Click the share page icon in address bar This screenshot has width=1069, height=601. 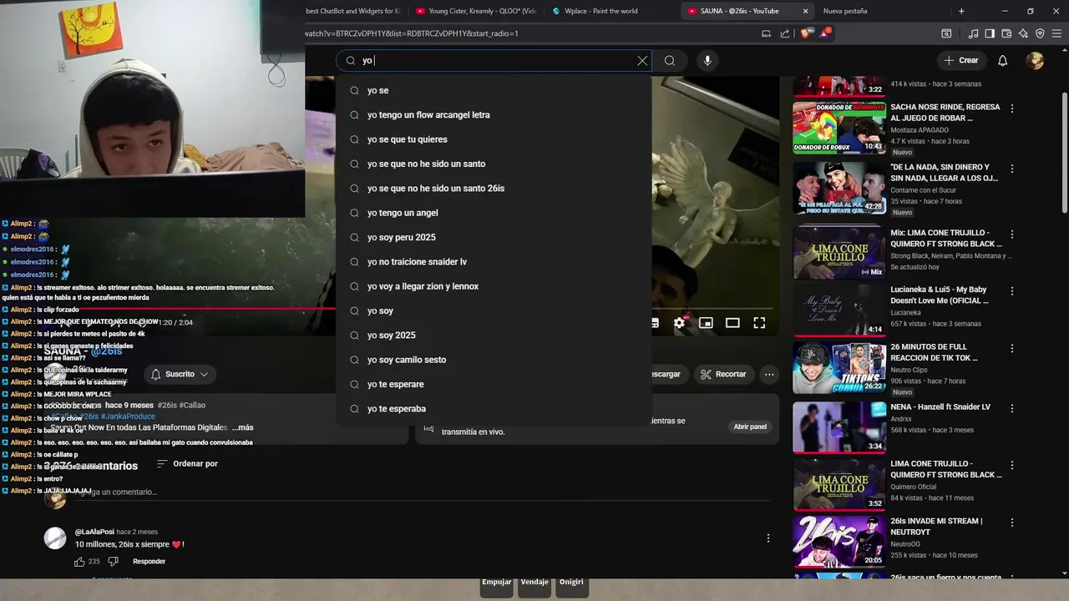coord(785,33)
